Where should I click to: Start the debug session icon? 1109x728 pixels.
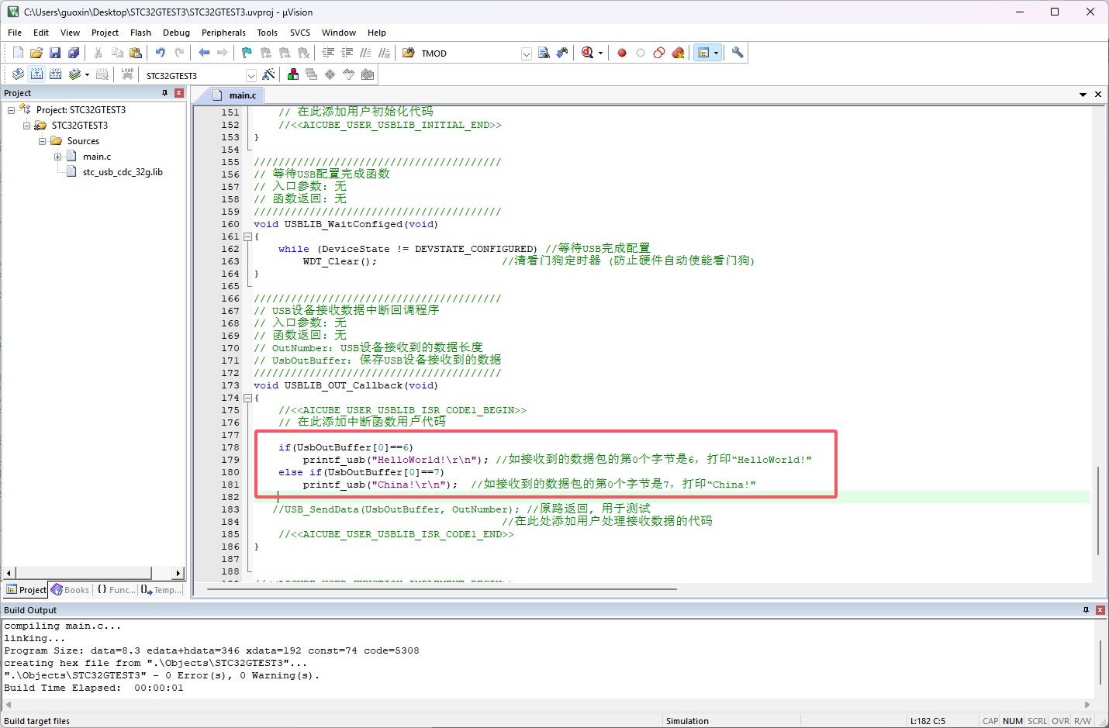click(x=587, y=53)
